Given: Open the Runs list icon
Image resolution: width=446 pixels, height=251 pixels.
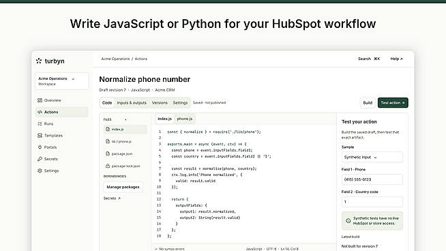Looking at the screenshot, I should 40,123.
